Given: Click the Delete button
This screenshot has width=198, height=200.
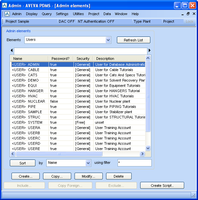Looking at the screenshot, I should pyautogui.click(x=119, y=176).
